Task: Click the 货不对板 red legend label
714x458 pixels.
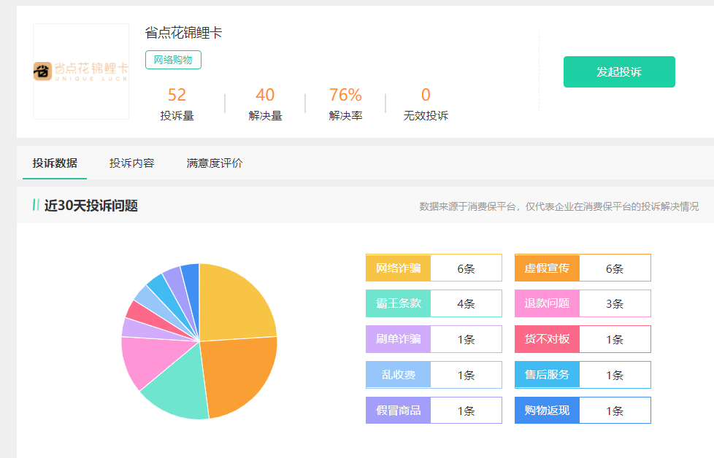Action: pyautogui.click(x=547, y=339)
